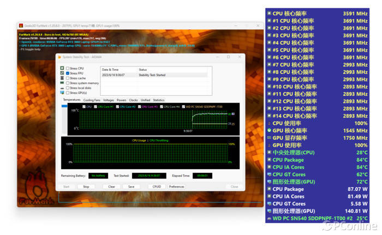382x235 pixels.
Task: Click the Test Started date value field
Action: 149,176
